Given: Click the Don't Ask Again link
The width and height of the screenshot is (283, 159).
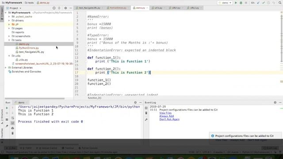Looking at the screenshot, I should click(169, 119).
